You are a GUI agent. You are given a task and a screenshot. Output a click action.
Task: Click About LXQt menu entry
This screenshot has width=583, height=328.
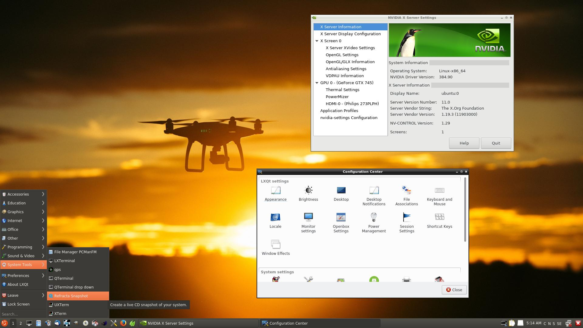click(x=23, y=284)
